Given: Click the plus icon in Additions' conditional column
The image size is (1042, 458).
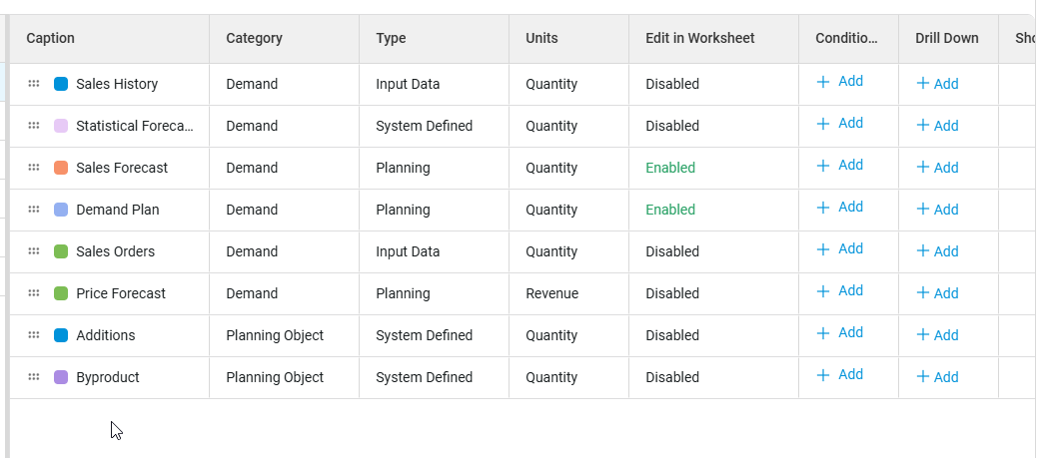Looking at the screenshot, I should point(823,333).
